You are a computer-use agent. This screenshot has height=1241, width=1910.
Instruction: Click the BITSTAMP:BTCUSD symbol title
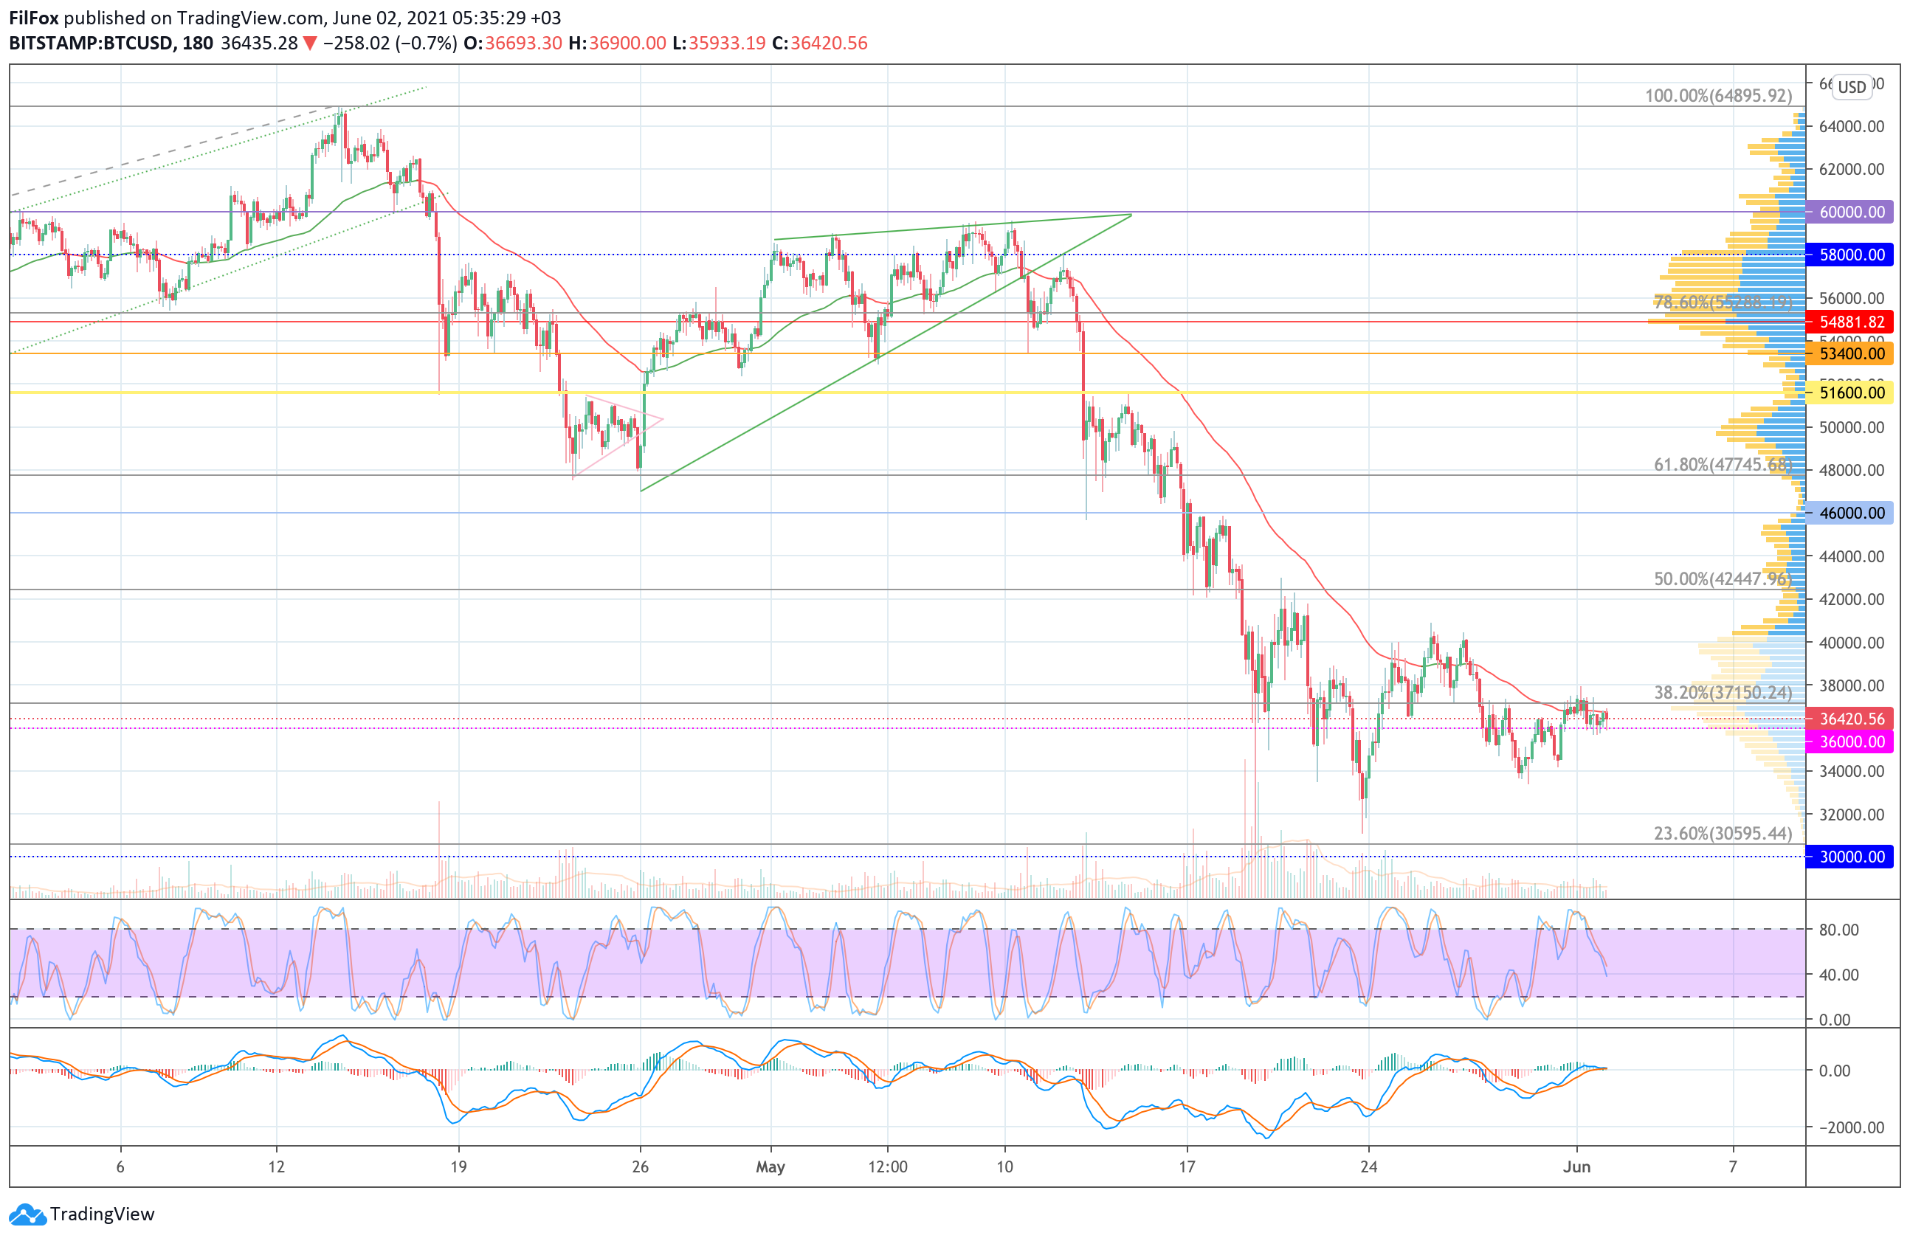point(91,44)
